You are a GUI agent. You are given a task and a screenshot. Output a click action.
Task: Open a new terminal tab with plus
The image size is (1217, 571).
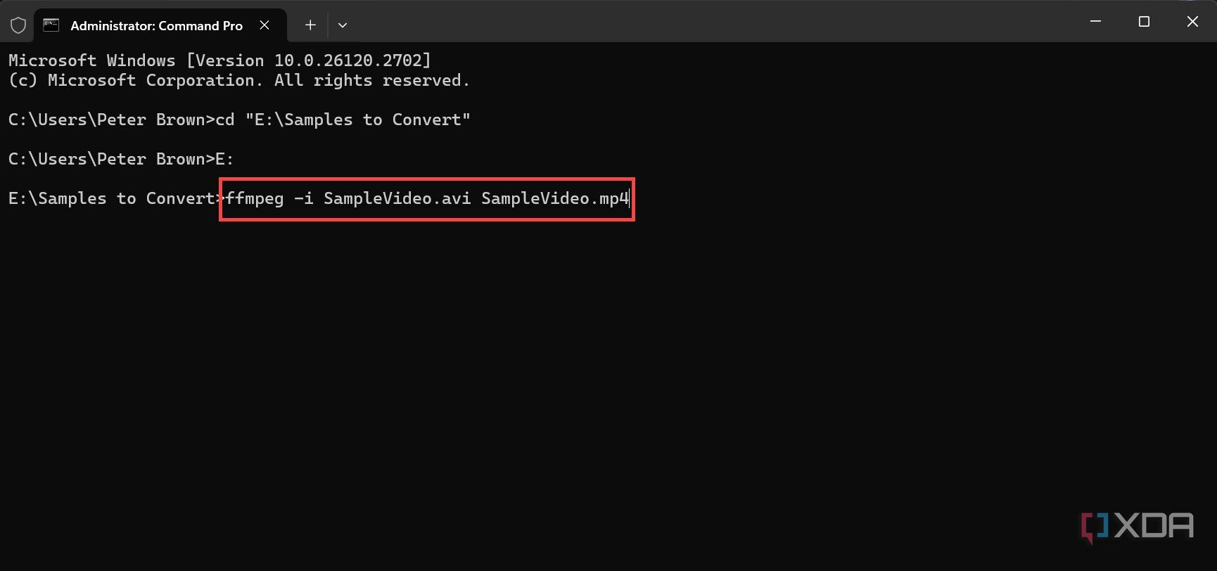click(310, 25)
